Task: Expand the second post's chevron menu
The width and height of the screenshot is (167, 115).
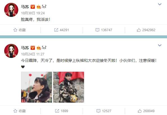Action: tap(160, 45)
